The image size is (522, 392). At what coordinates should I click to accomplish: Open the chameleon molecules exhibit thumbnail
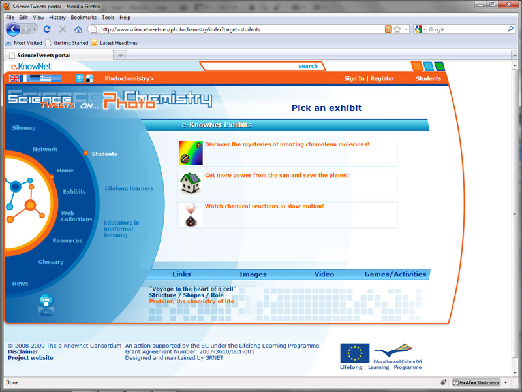(x=191, y=153)
